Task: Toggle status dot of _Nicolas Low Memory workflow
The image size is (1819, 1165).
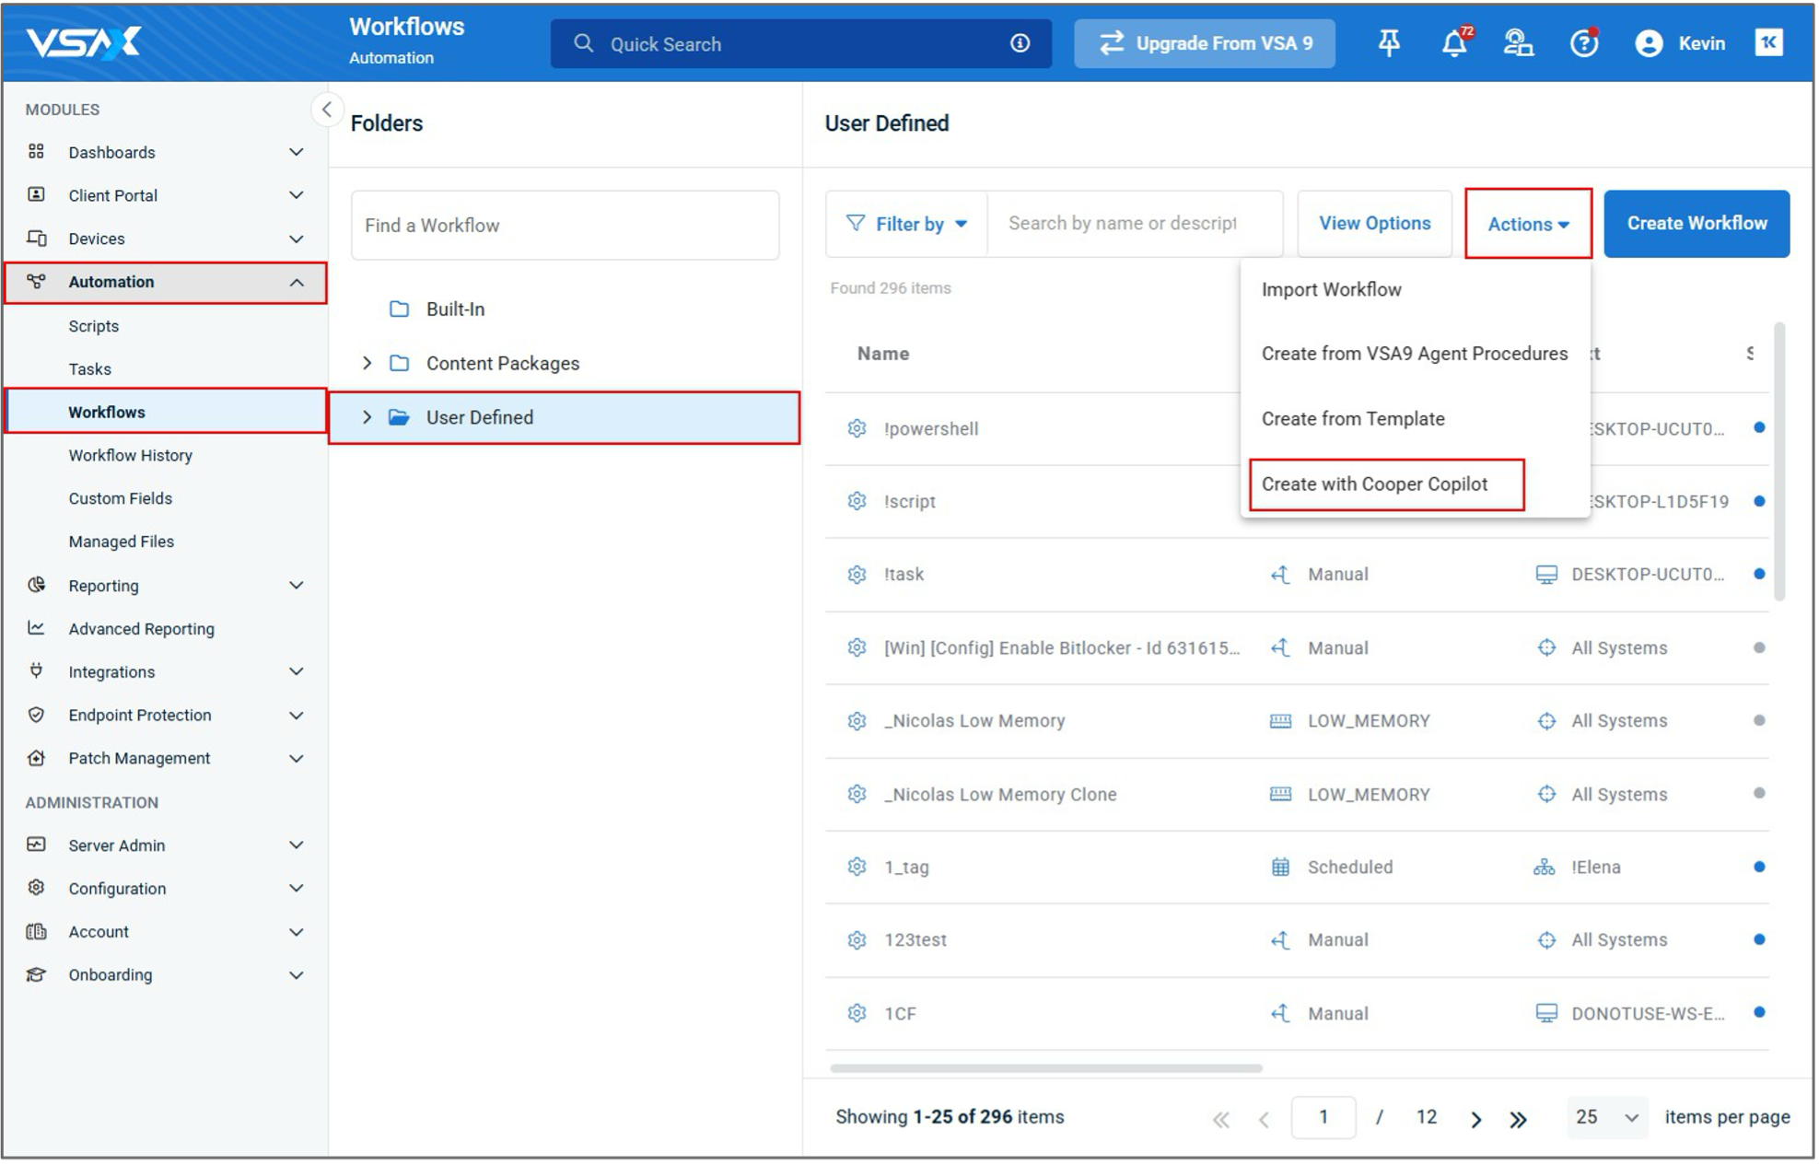Action: tap(1759, 720)
